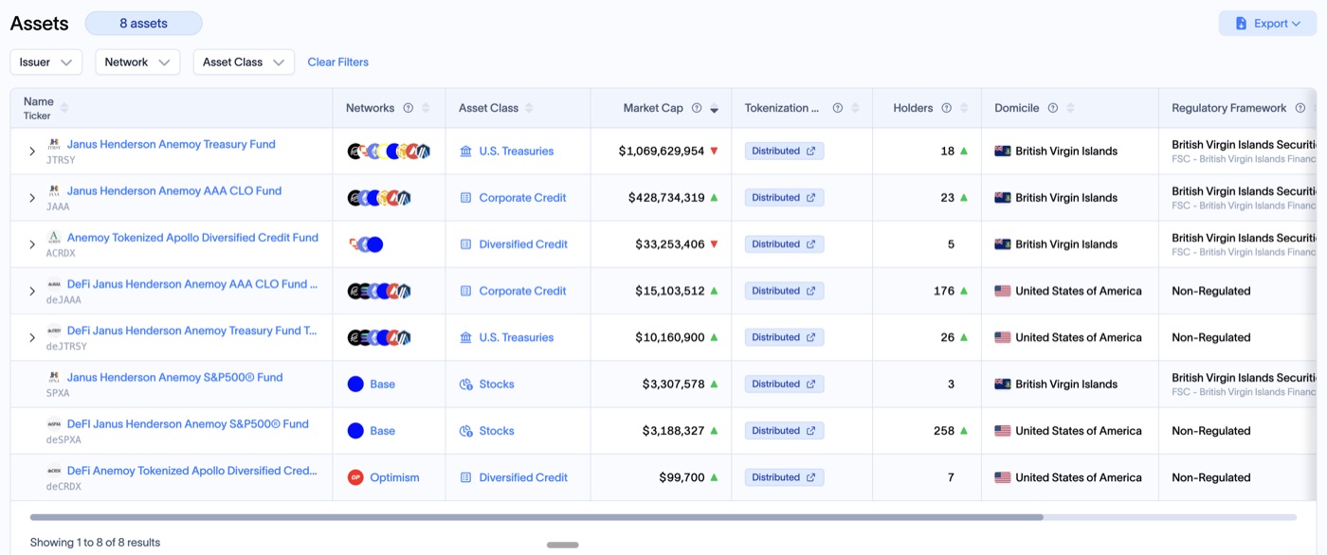
Task: Open the Issuer filter dropdown
Action: click(x=46, y=62)
